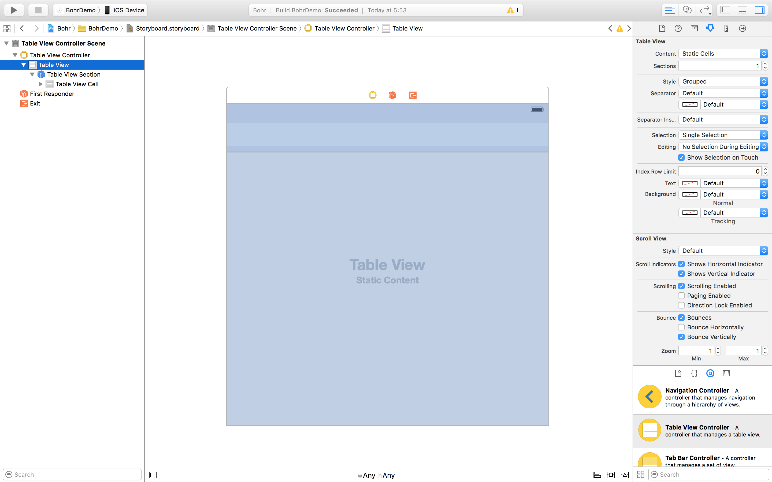The height and width of the screenshot is (482, 772).
Task: Toggle Bounce Horizontally checkbox
Action: [681, 327]
